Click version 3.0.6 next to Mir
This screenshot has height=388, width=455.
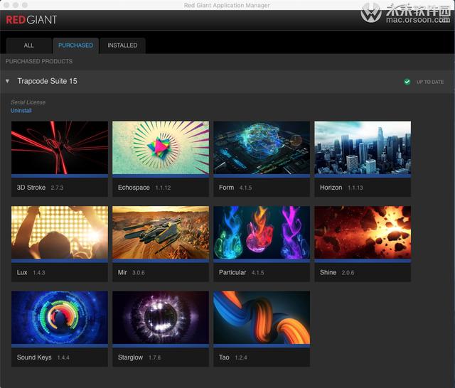tap(139, 273)
